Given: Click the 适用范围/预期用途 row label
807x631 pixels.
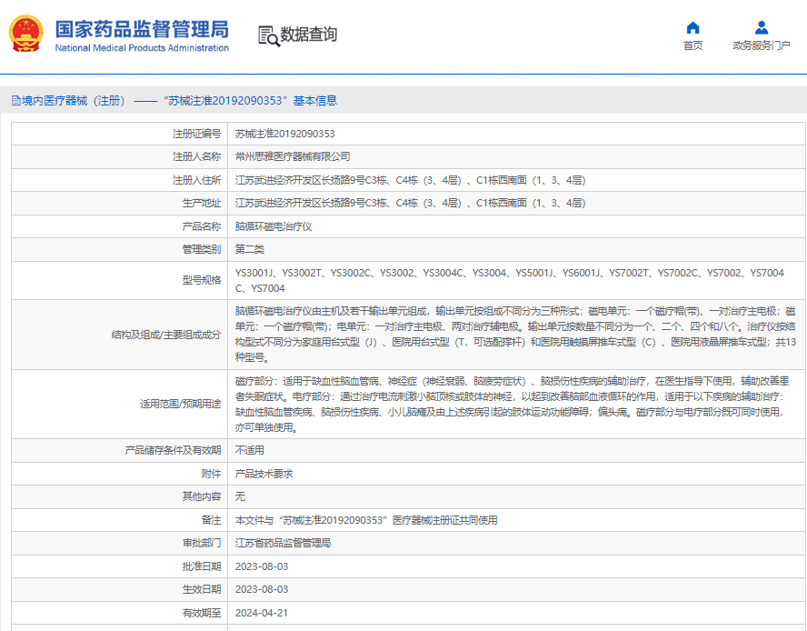Looking at the screenshot, I should [181, 404].
